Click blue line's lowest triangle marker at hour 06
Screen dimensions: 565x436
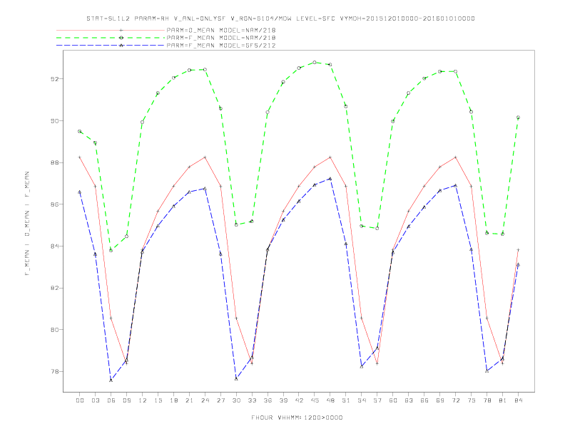coord(111,380)
